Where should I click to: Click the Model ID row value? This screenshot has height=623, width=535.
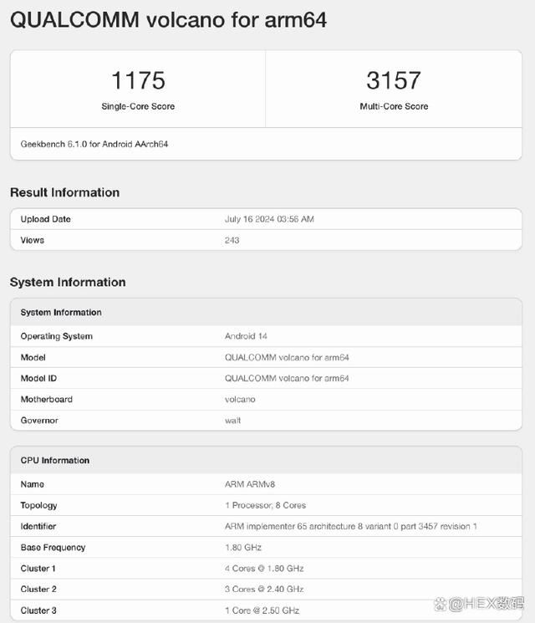tap(287, 378)
